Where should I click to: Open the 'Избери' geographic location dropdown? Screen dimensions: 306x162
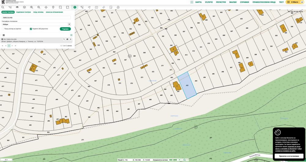(36, 24)
